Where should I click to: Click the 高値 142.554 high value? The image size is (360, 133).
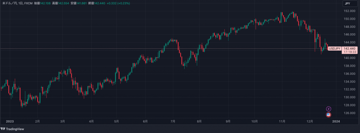tap(60, 4)
